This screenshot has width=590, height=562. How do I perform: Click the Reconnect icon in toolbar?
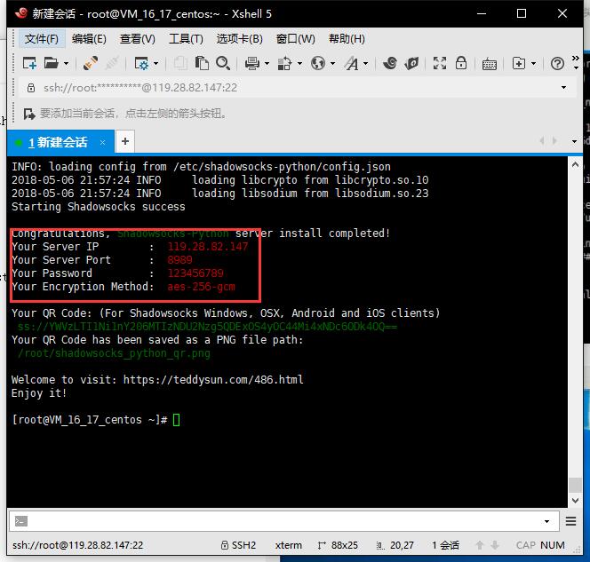point(90,63)
